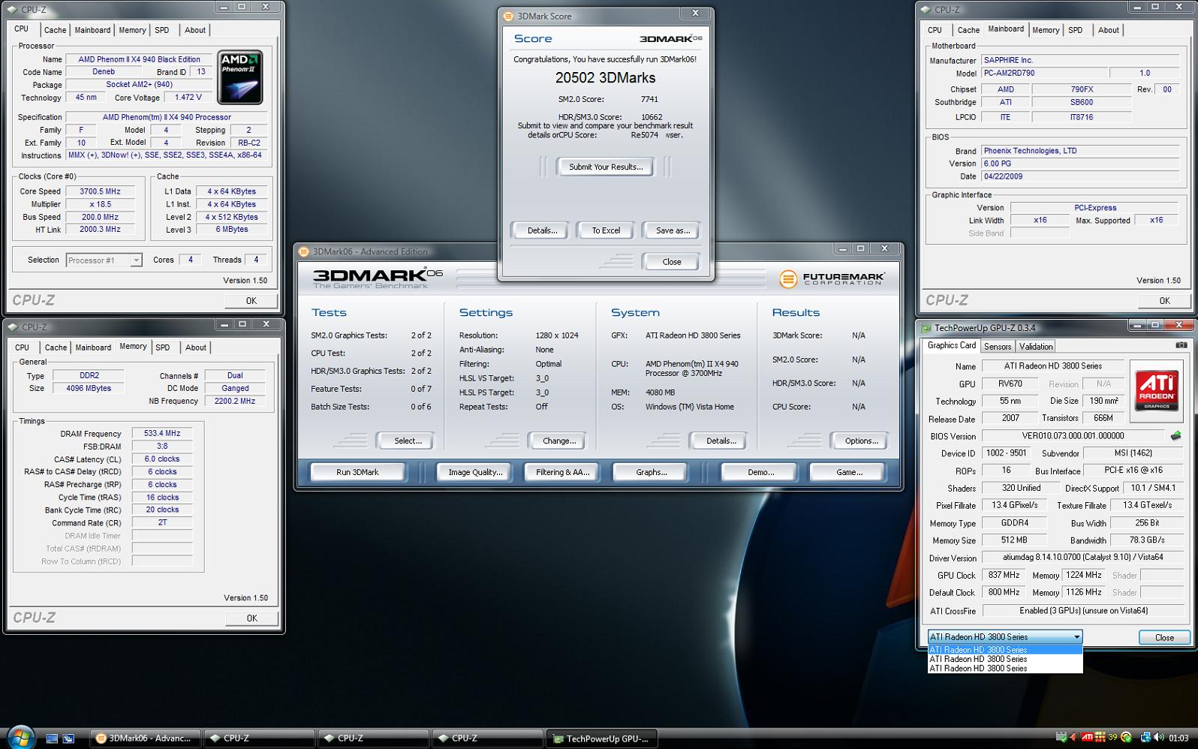The image size is (1198, 749).
Task: Click the Graphs button
Action: pyautogui.click(x=651, y=472)
